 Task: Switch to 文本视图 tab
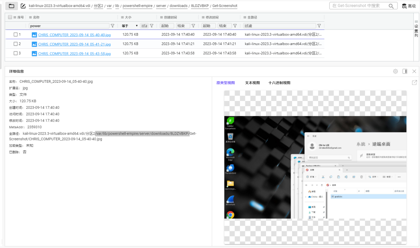(x=252, y=83)
